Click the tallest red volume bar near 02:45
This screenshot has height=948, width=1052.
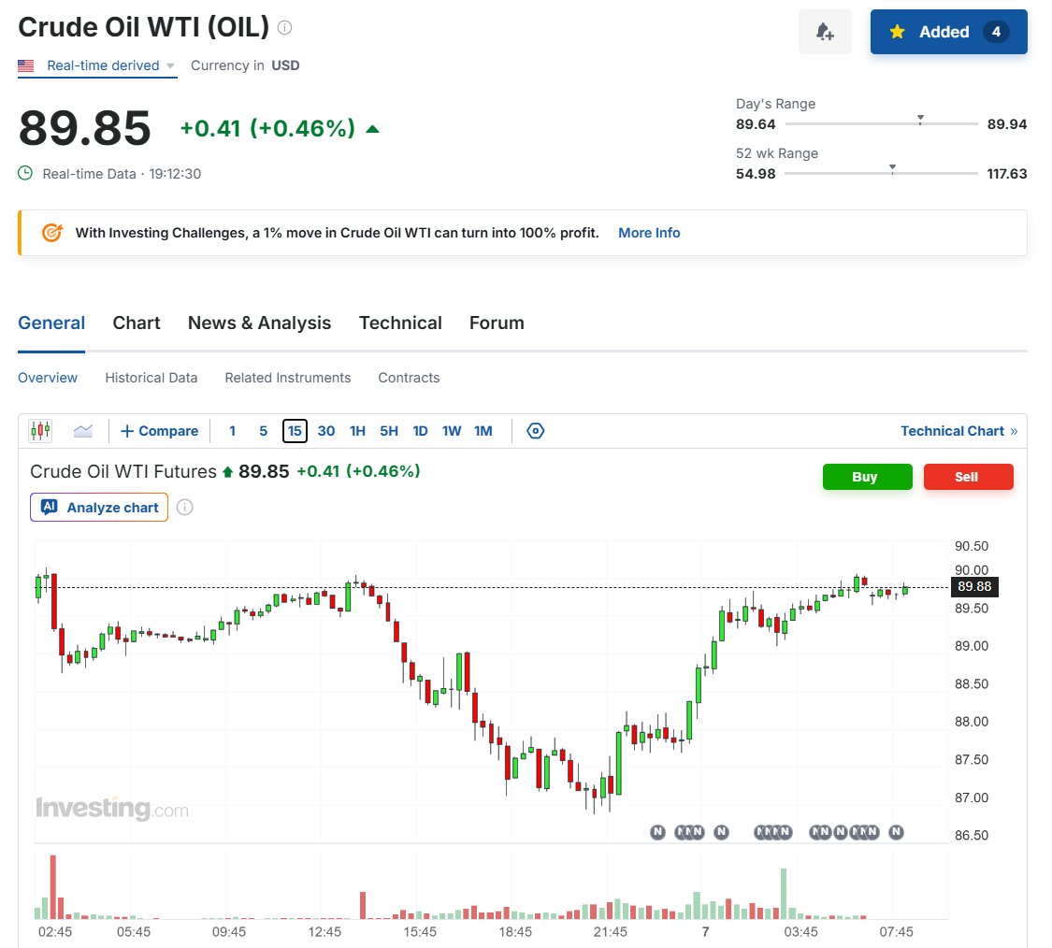point(53,886)
